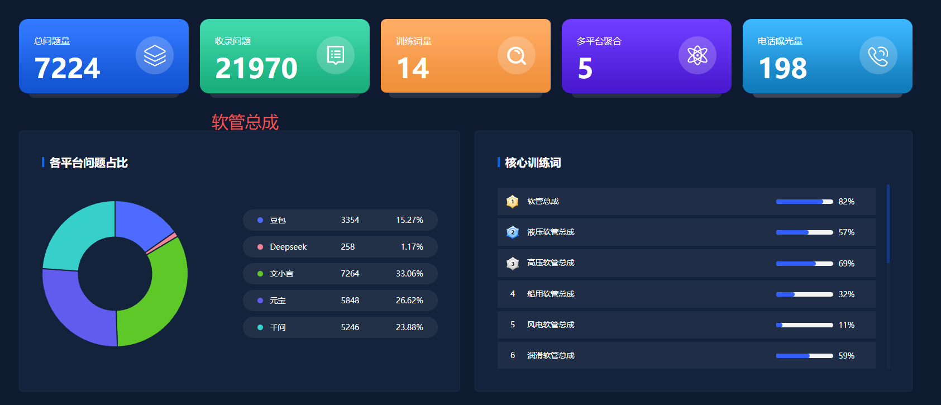Click the 核心训练词 list scrollbar
The height and width of the screenshot is (405, 941).
coord(888,223)
